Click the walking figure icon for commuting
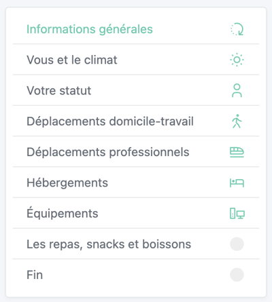This screenshot has height=302, width=272. (237, 121)
